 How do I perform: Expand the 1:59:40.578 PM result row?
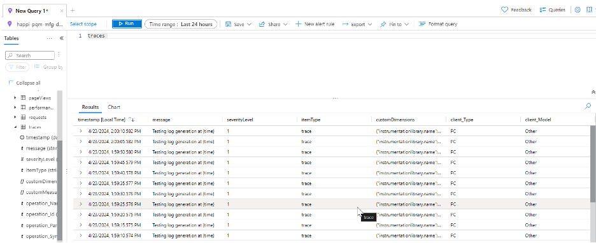click(x=81, y=173)
